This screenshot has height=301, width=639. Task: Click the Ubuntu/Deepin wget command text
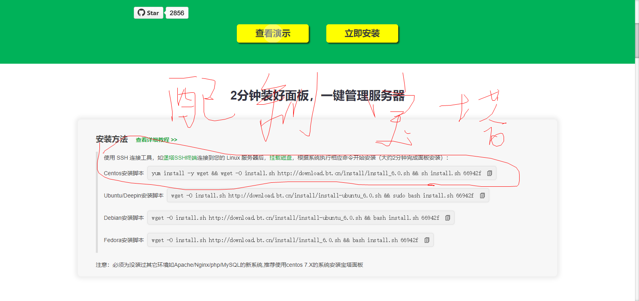coord(322,195)
